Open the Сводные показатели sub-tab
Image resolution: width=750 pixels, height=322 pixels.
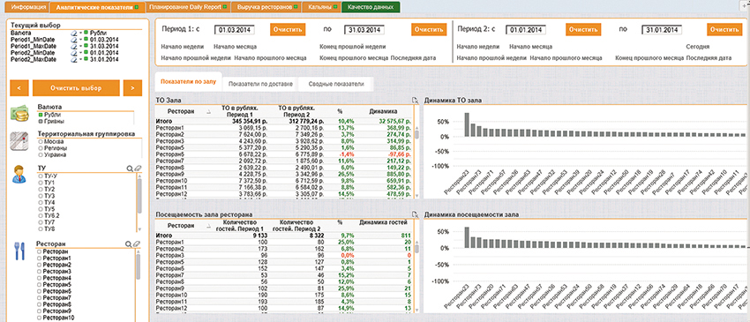(x=336, y=84)
